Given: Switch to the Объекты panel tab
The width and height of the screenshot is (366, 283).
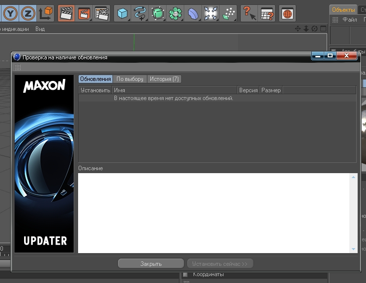Looking at the screenshot, I should [343, 10].
